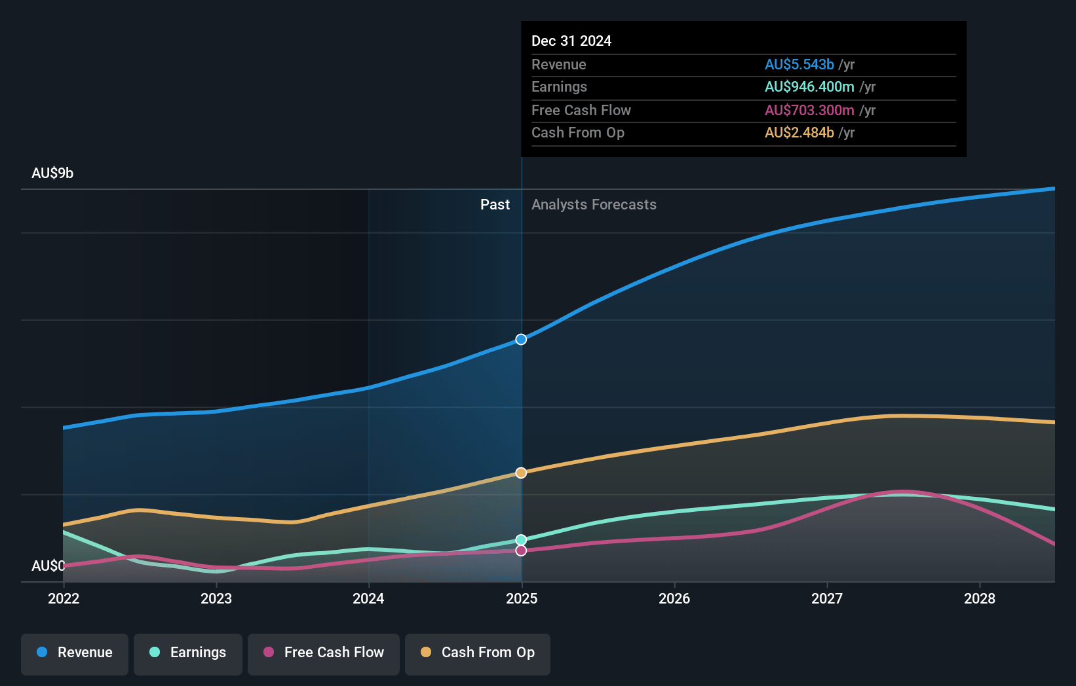Click the AU$2.484b cash from op value
The image size is (1076, 686).
[x=799, y=132]
